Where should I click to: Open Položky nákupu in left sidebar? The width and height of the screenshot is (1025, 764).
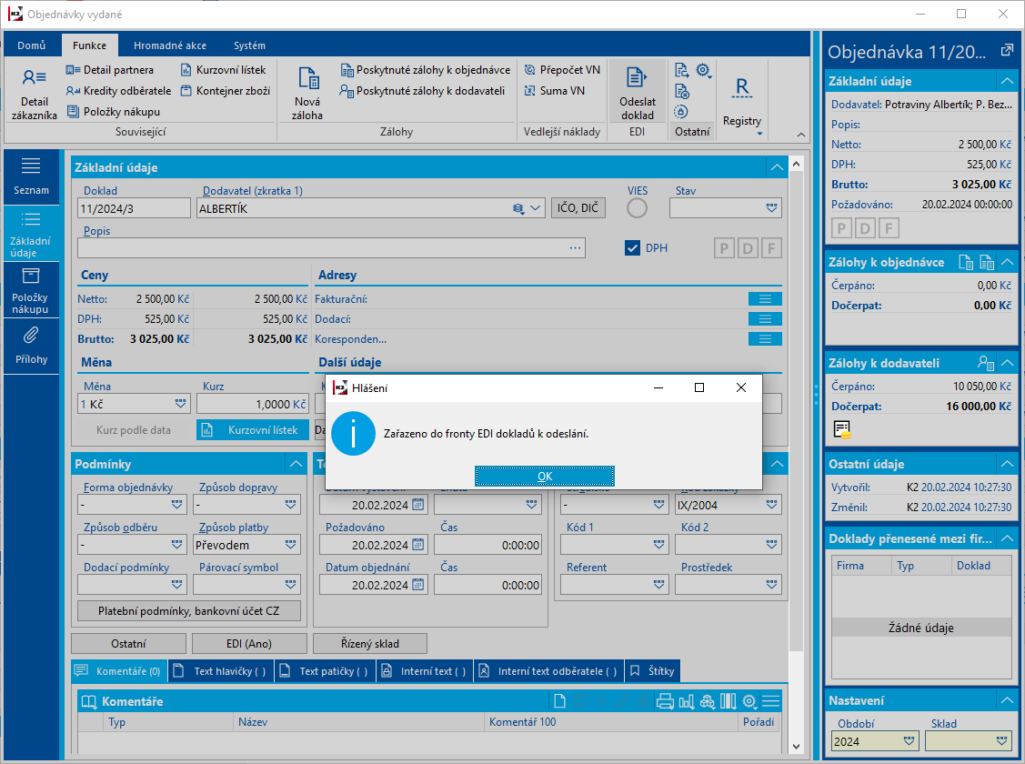coord(31,290)
